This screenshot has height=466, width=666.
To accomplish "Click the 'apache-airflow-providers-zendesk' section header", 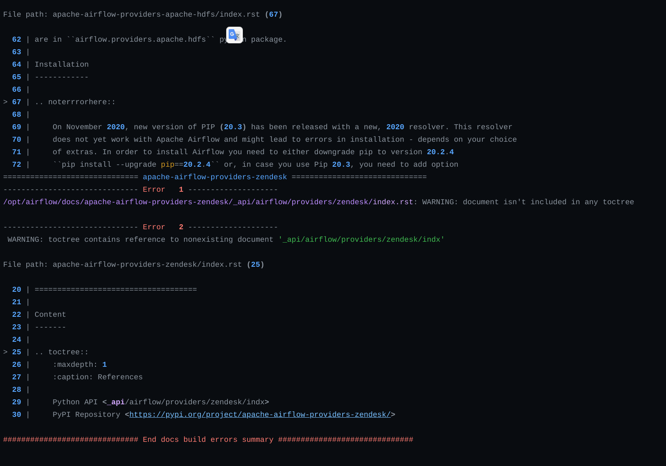I will pyautogui.click(x=215, y=177).
